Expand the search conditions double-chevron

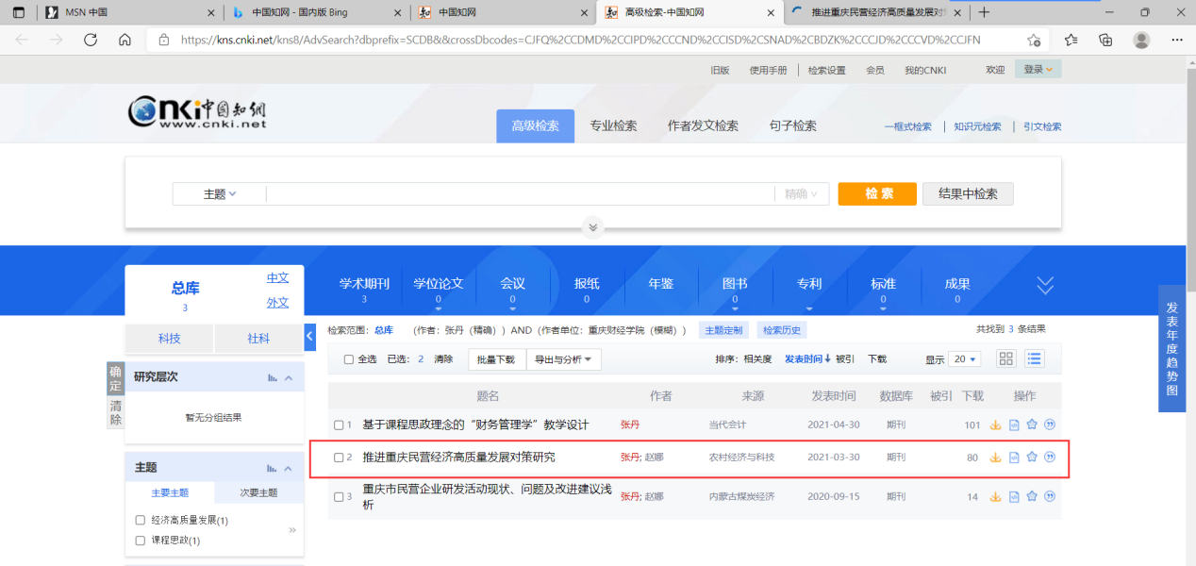592,227
